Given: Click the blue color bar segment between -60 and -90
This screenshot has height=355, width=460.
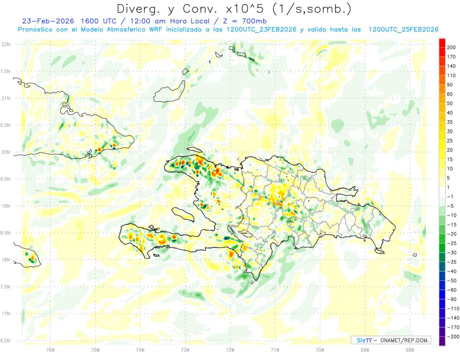Looking at the screenshot, I should [x=442, y=294].
